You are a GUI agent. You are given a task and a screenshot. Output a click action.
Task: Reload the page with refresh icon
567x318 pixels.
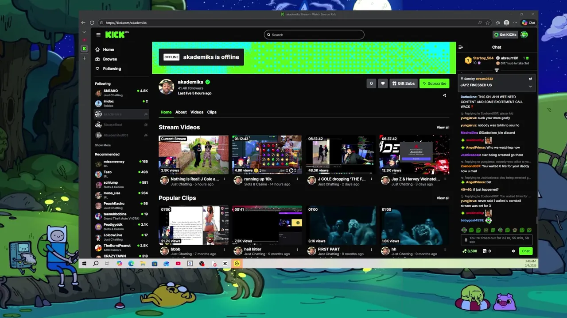tap(92, 23)
